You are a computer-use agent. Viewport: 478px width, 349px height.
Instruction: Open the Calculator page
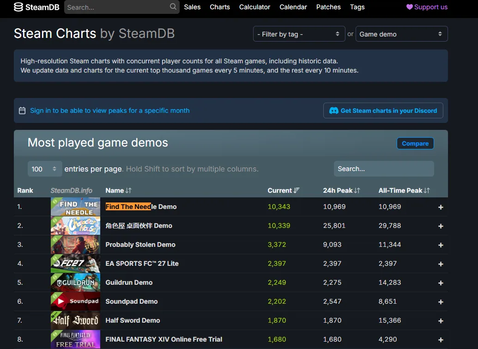(x=254, y=7)
